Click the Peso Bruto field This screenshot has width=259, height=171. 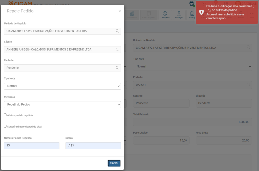coord(224,140)
